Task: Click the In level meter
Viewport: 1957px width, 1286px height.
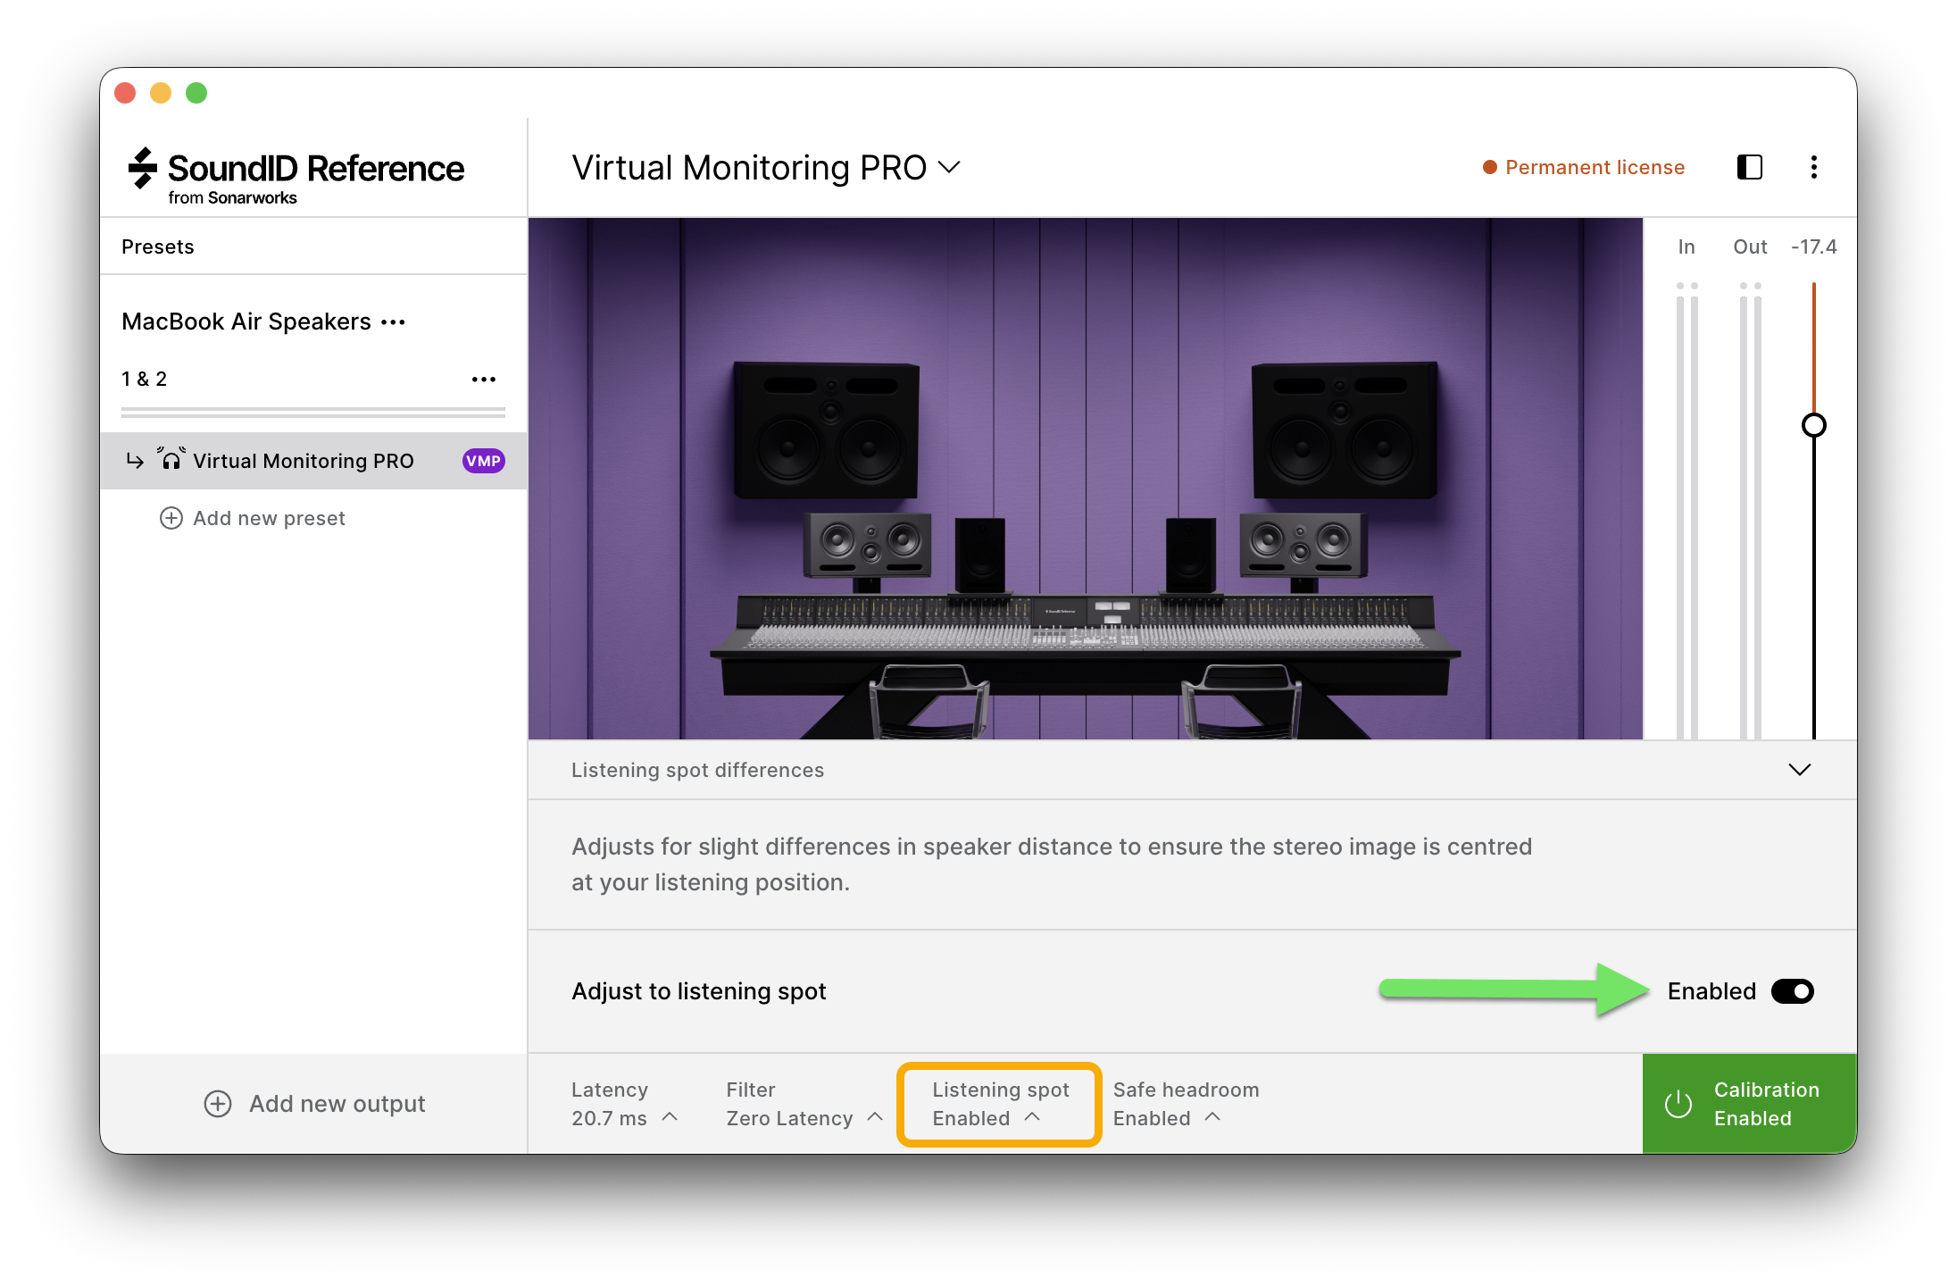Action: pyautogui.click(x=1686, y=511)
